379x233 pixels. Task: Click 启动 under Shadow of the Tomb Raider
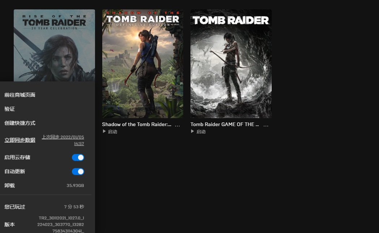pos(112,132)
